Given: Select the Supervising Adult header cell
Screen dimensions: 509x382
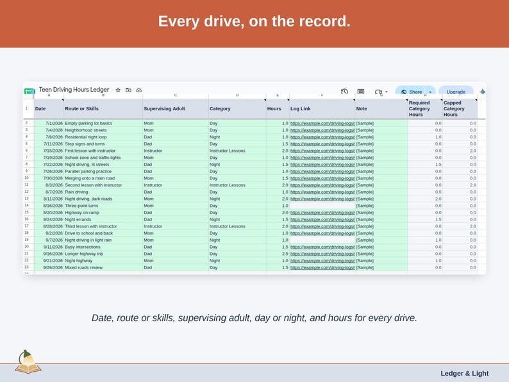Looking at the screenshot, I should point(175,109).
